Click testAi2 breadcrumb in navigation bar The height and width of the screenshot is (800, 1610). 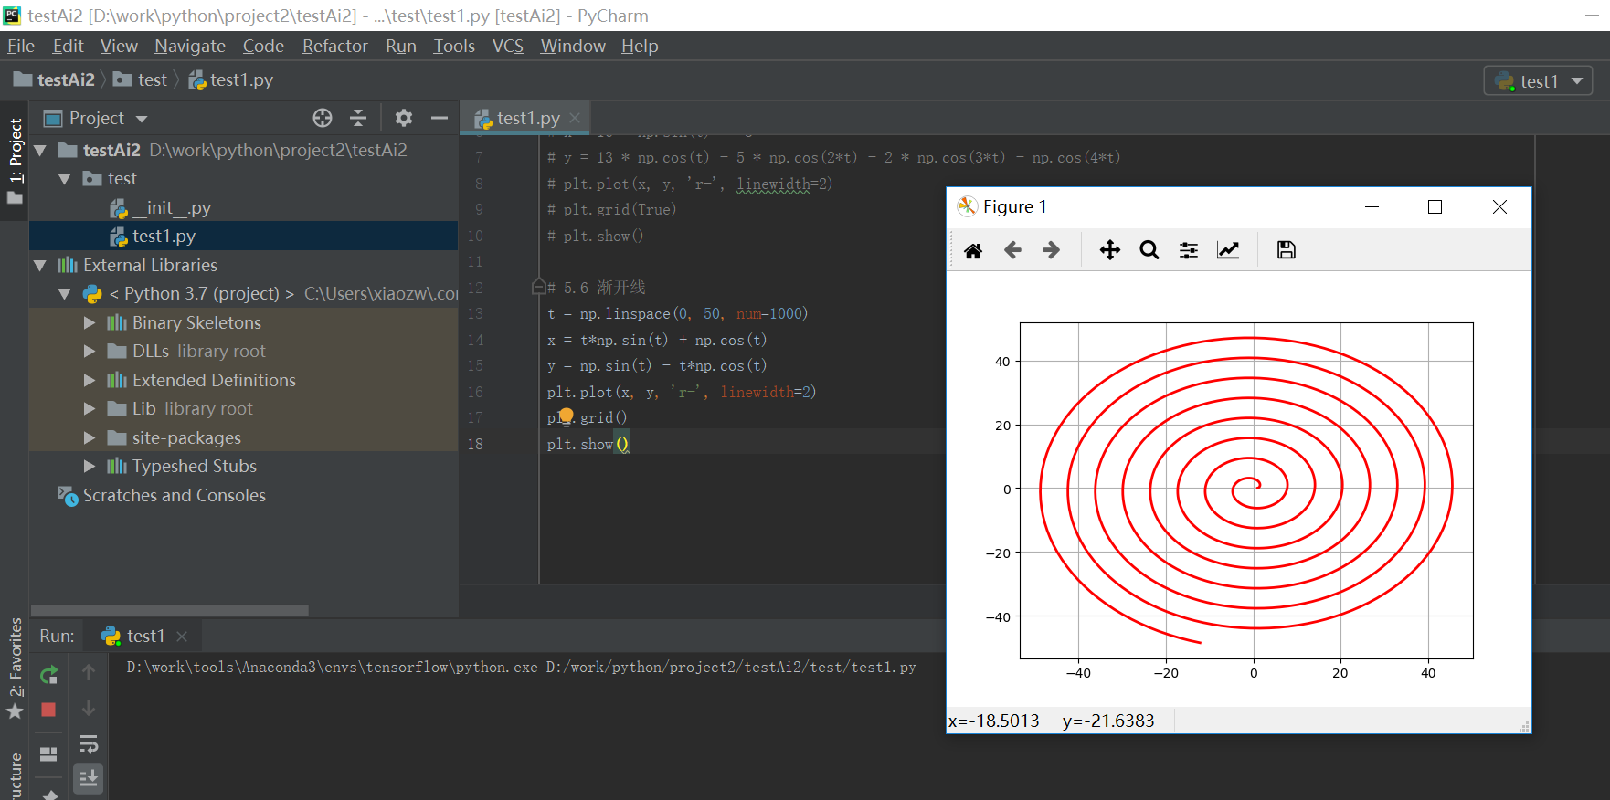pos(55,80)
